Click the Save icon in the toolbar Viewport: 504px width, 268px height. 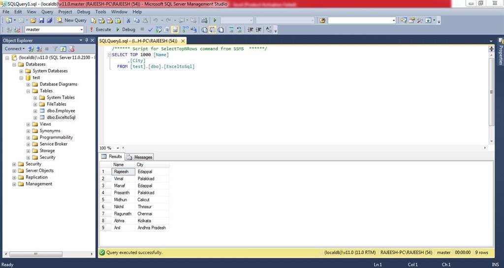pyautogui.click(x=41, y=21)
